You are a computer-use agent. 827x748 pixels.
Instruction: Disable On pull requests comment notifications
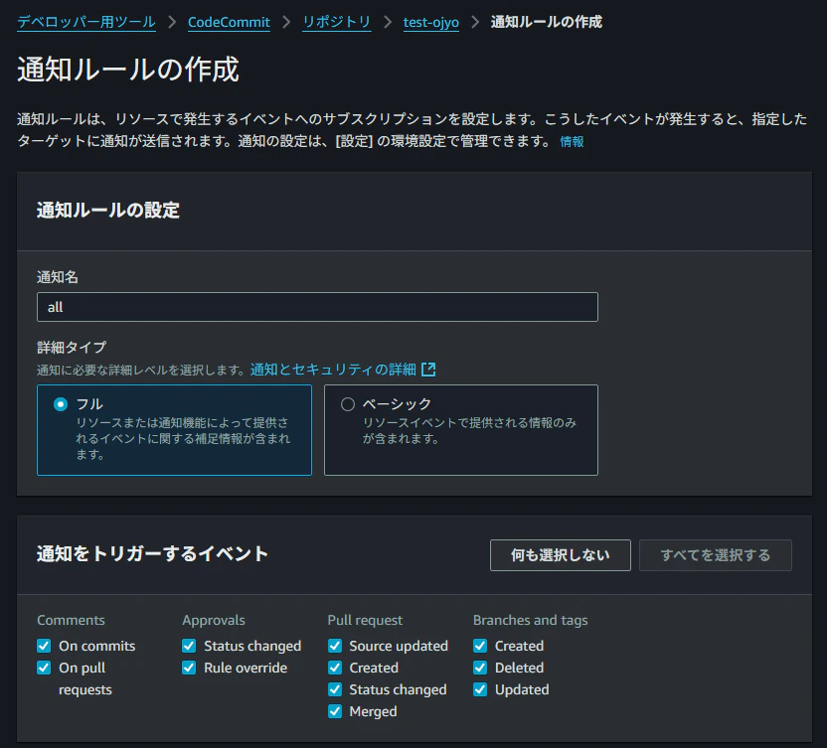(43, 668)
